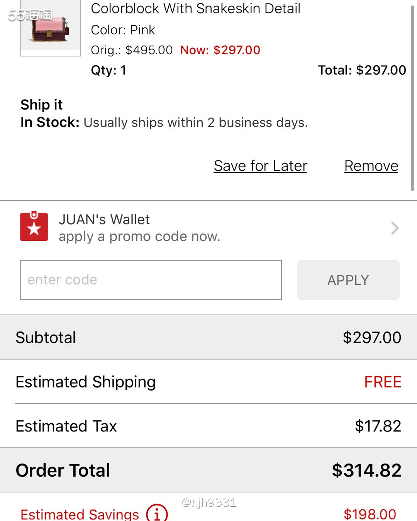Click the Now: $297.00 sale price
The width and height of the screenshot is (417, 521).
pos(220,50)
